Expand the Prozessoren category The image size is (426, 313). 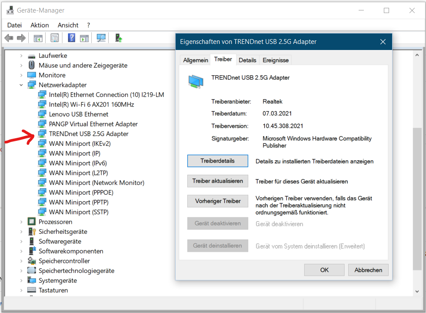click(x=21, y=222)
